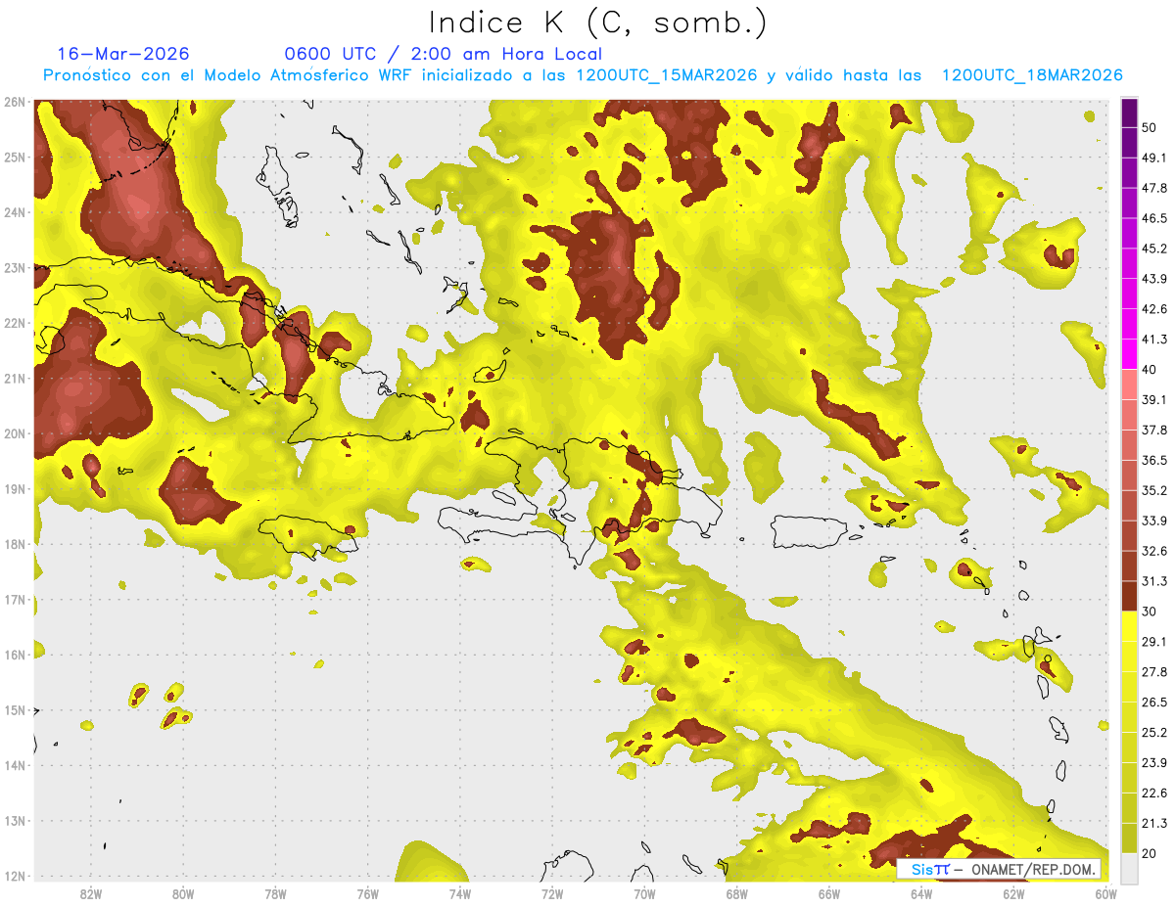Click the initialization time "1200UTC_15MAR2026" in subtitle
Viewport: 1175px width, 907px height.
pos(666,75)
